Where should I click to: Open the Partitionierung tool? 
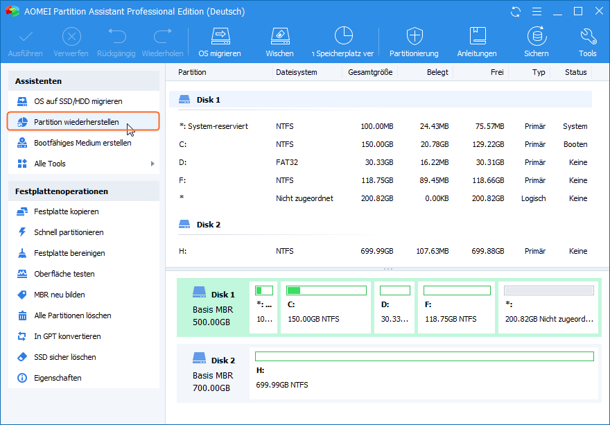[x=414, y=36]
